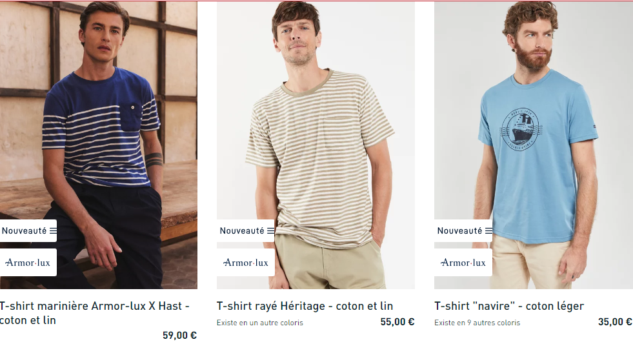Open T-shirt rayé Héritage coton et lin title
Viewport: 633px width, 344px height.
305,306
